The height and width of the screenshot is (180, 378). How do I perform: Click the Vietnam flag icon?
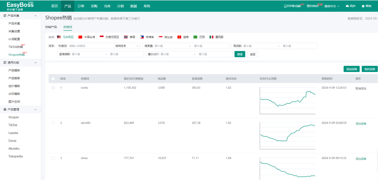[x=179, y=37]
